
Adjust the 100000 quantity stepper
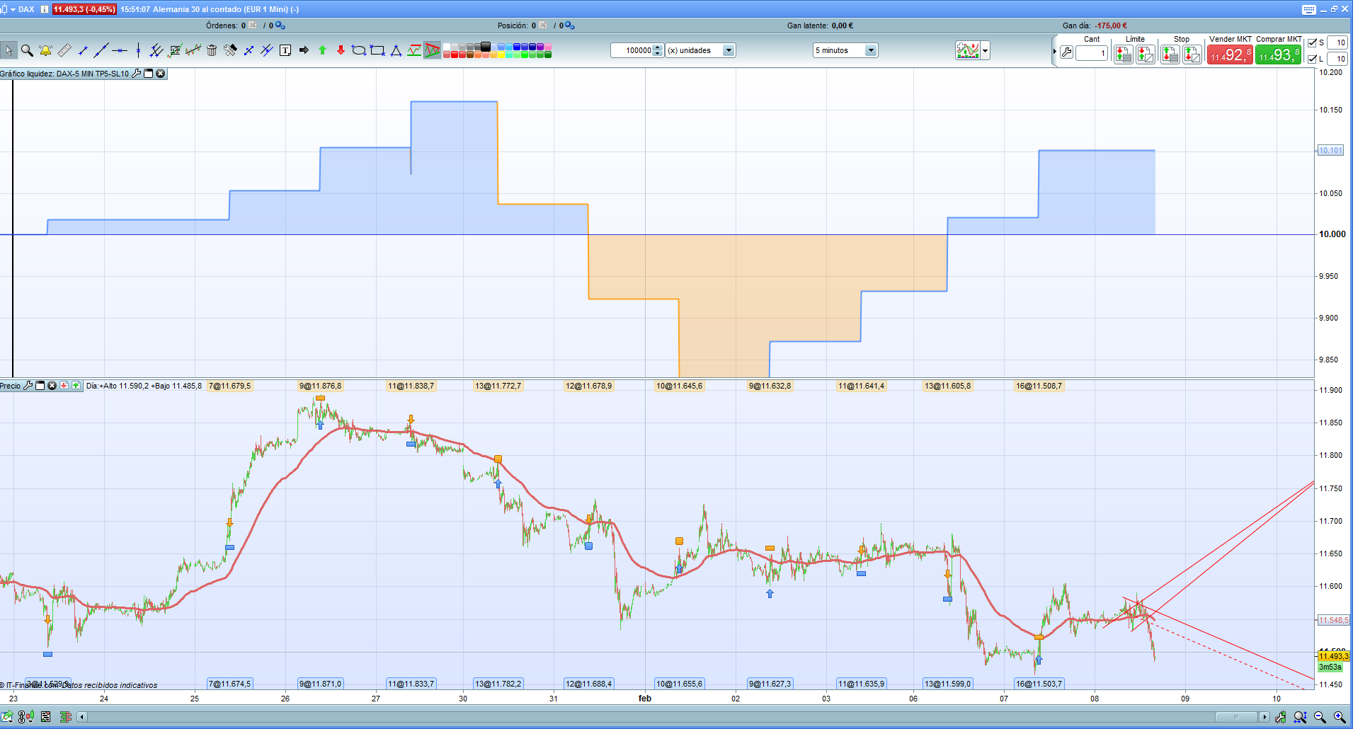tap(658, 50)
